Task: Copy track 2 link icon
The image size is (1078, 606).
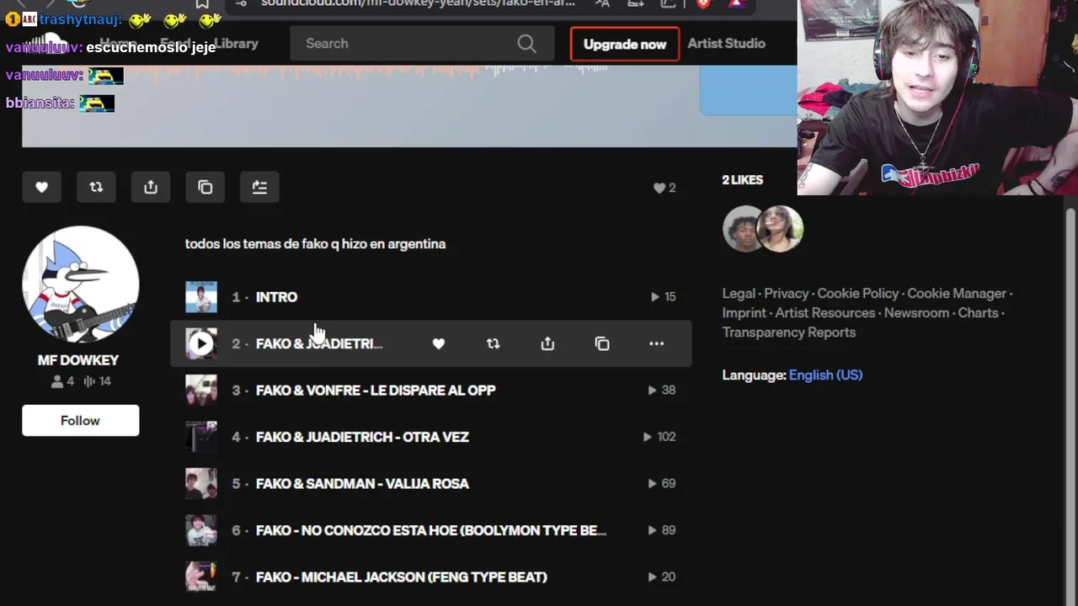Action: (x=602, y=343)
